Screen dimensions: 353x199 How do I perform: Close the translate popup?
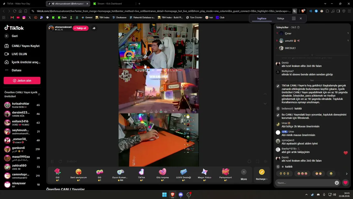pyautogui.click(x=301, y=19)
